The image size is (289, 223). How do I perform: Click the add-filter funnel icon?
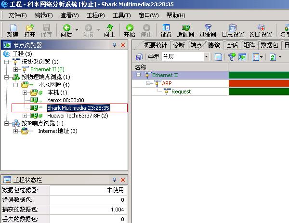pos(232,57)
